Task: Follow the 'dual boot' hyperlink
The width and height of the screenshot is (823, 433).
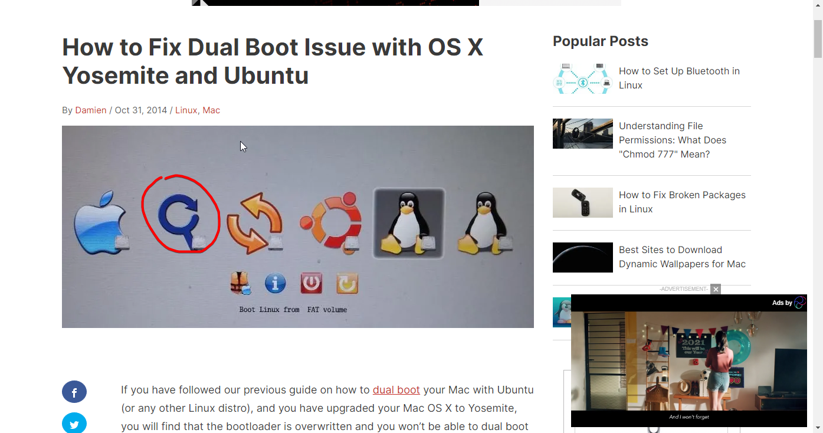Action: tap(396, 390)
